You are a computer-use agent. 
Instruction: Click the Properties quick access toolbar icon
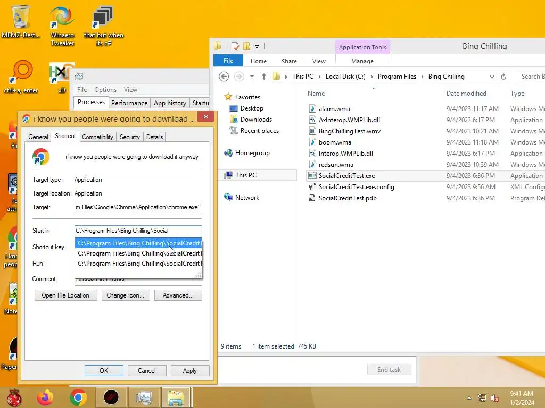[235, 46]
